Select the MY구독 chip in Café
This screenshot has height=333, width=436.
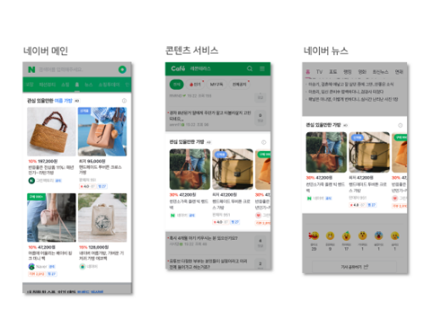pyautogui.click(x=217, y=85)
